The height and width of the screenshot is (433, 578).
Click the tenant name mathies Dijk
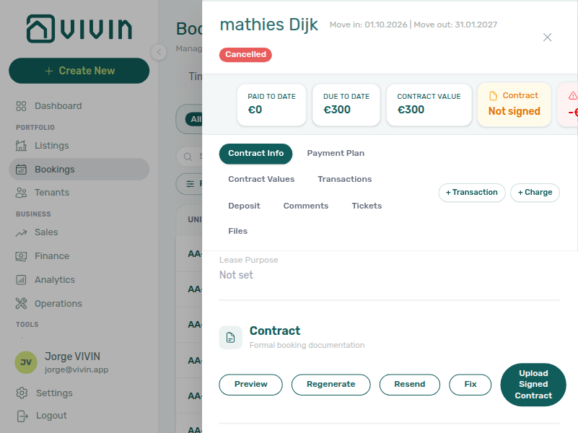coord(268,25)
